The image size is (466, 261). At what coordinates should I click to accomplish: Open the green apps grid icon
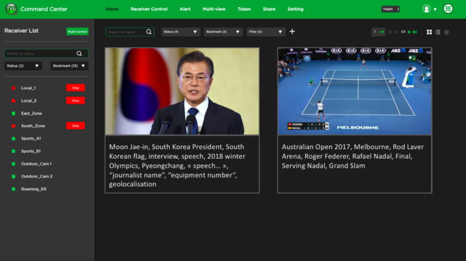click(x=448, y=8)
